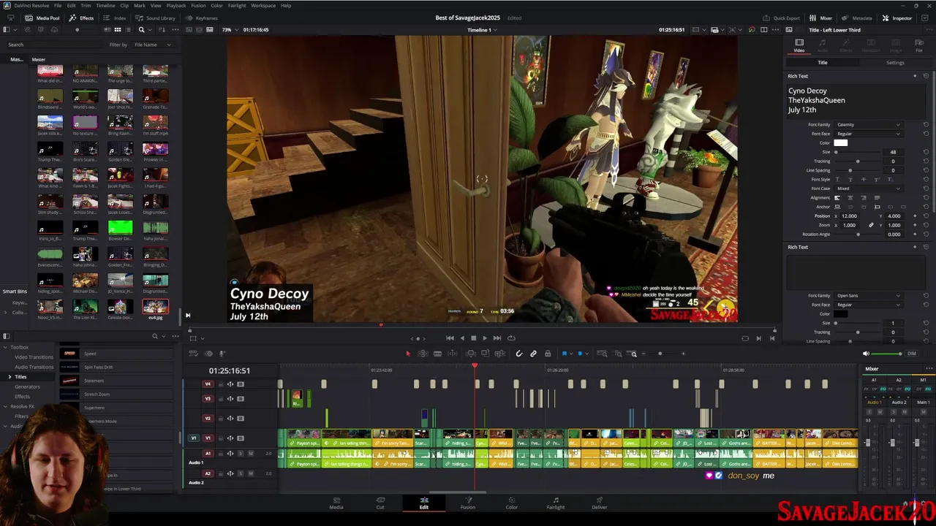
Task: Stop playback in the viewer
Action: 473,338
